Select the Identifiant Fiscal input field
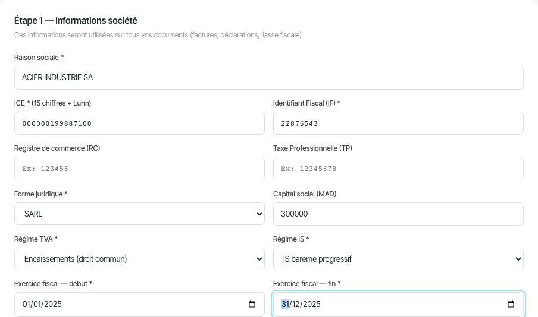This screenshot has height=317, width=538. (398, 123)
